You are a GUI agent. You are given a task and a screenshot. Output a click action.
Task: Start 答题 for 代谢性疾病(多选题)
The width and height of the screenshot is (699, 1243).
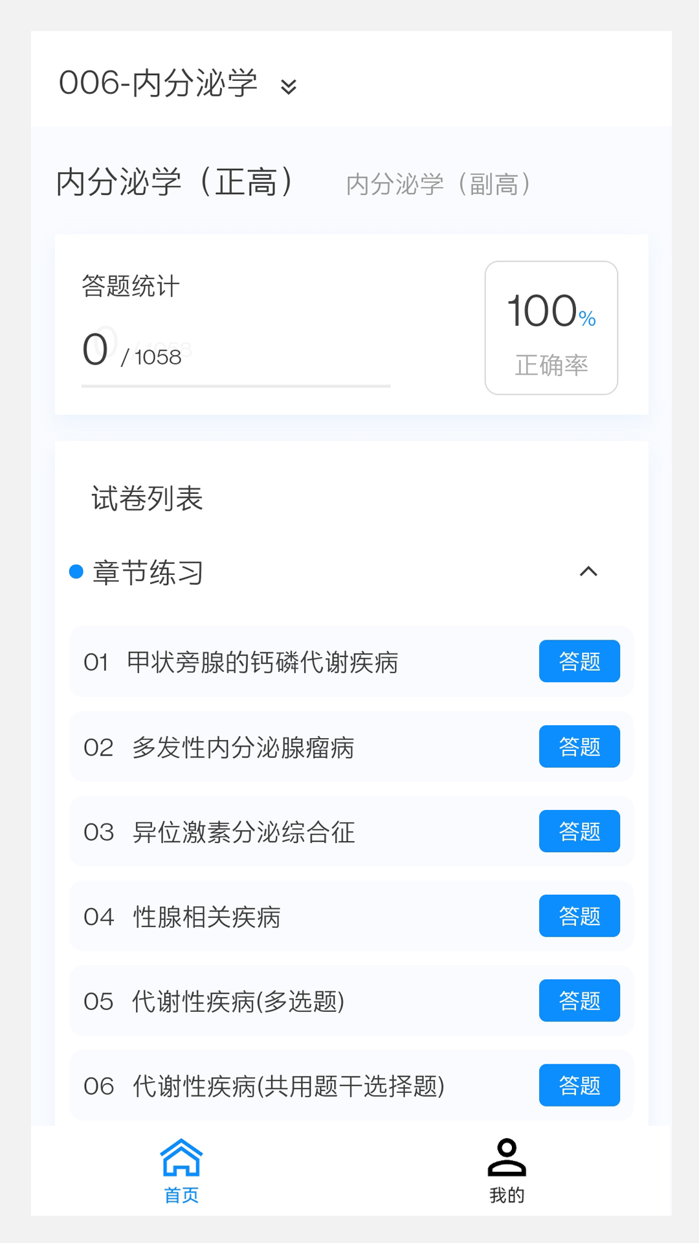[x=579, y=1001]
